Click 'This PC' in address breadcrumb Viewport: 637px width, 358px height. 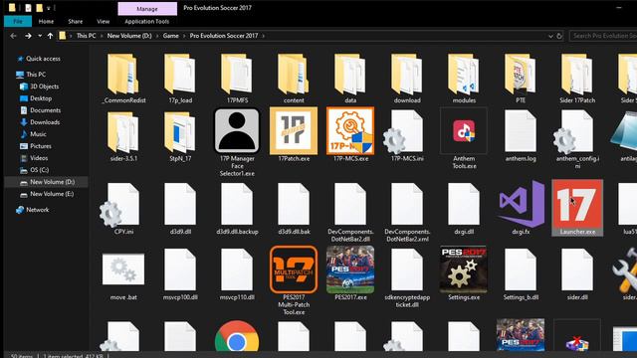pyautogui.click(x=87, y=36)
